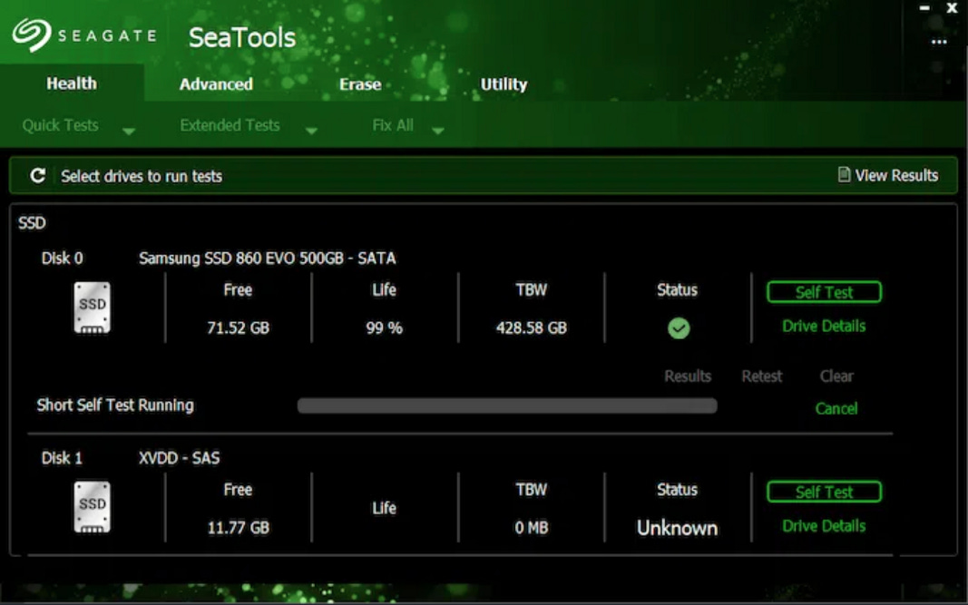This screenshot has height=605, width=968.
Task: Open View Results
Action: click(888, 175)
